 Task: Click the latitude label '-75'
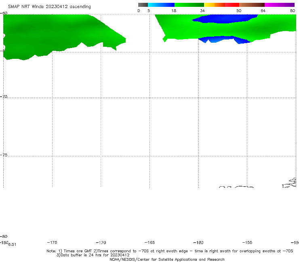coord(4,155)
